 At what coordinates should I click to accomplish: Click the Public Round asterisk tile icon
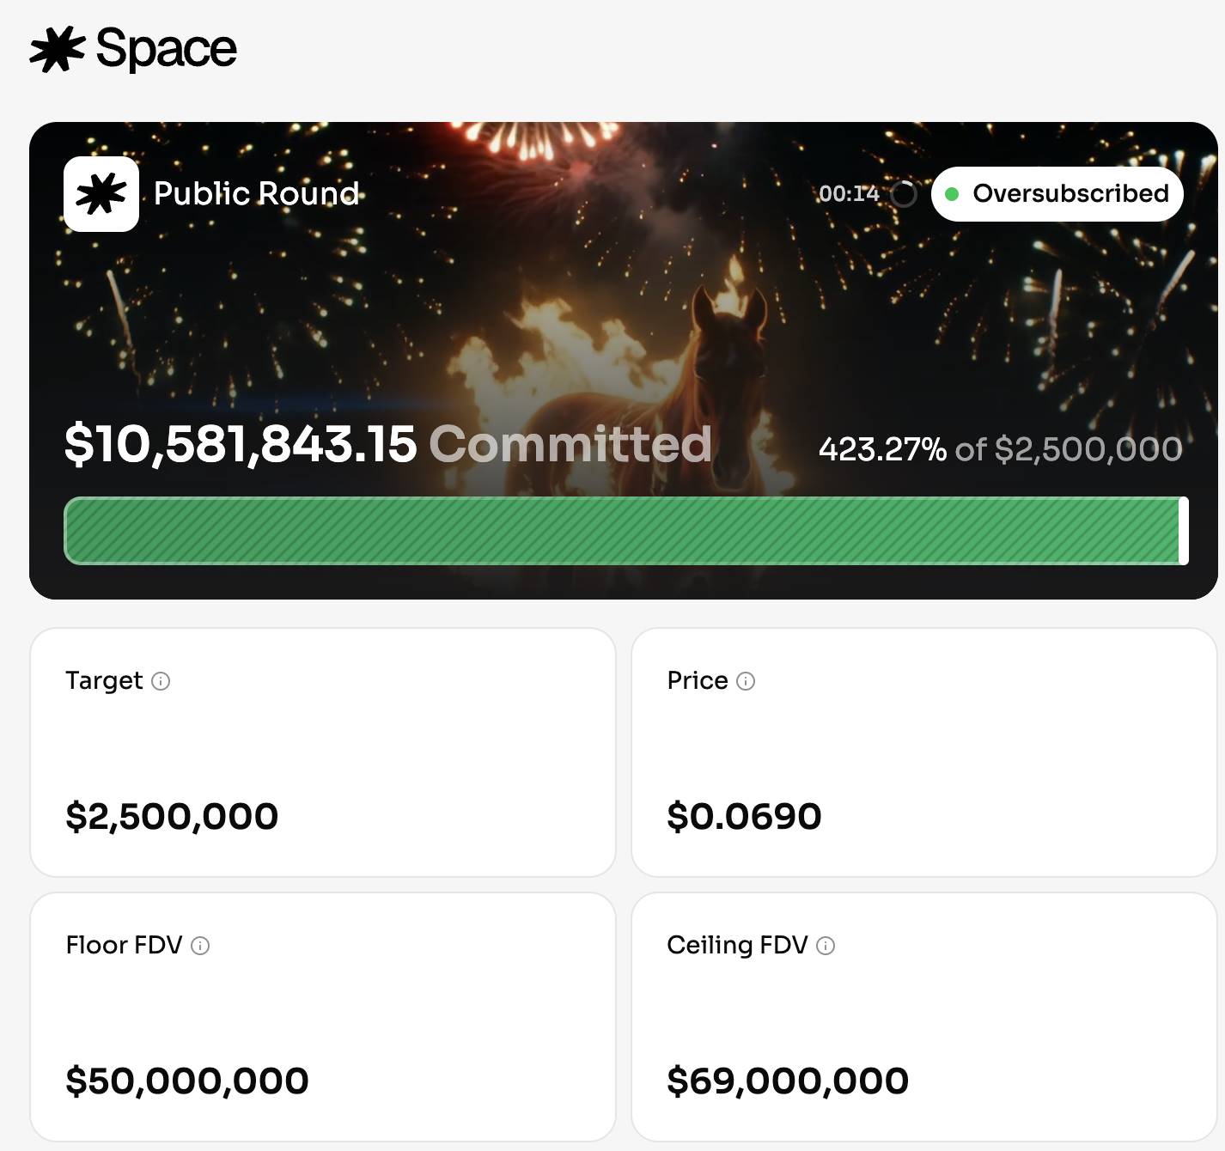click(x=101, y=194)
